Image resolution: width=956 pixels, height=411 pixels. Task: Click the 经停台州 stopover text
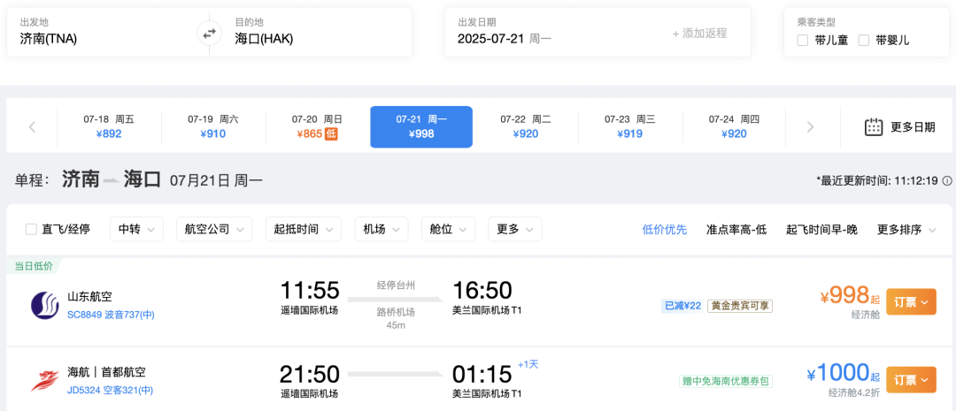pos(396,286)
